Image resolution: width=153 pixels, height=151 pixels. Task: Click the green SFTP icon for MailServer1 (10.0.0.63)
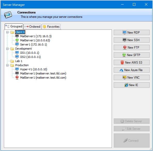pos(17,40)
